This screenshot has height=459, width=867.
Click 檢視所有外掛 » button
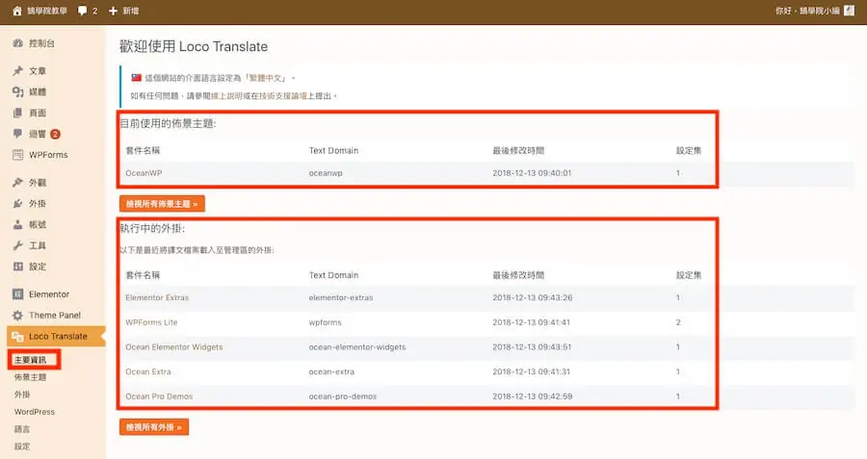point(154,427)
